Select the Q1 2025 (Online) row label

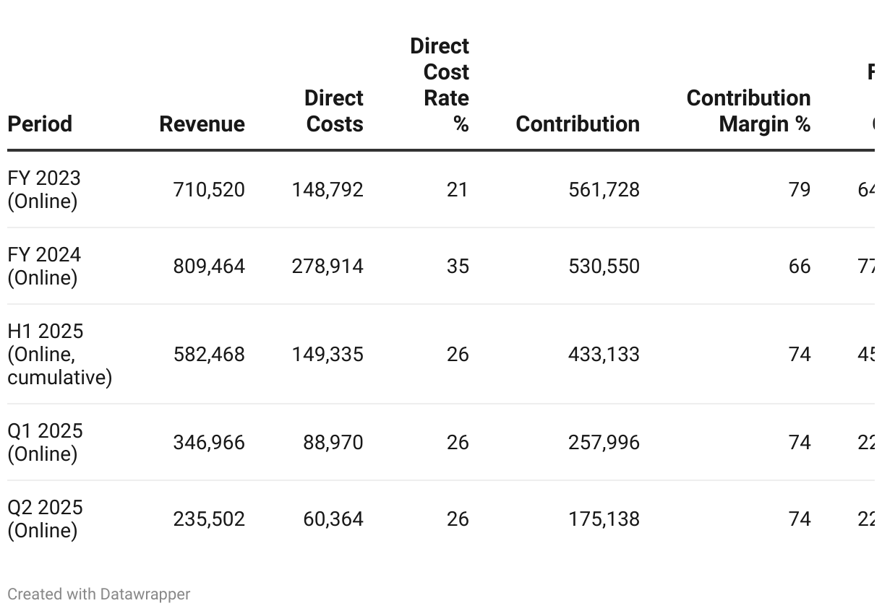pos(45,442)
